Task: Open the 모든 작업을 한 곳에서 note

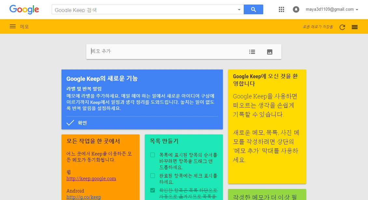Action: [101, 167]
